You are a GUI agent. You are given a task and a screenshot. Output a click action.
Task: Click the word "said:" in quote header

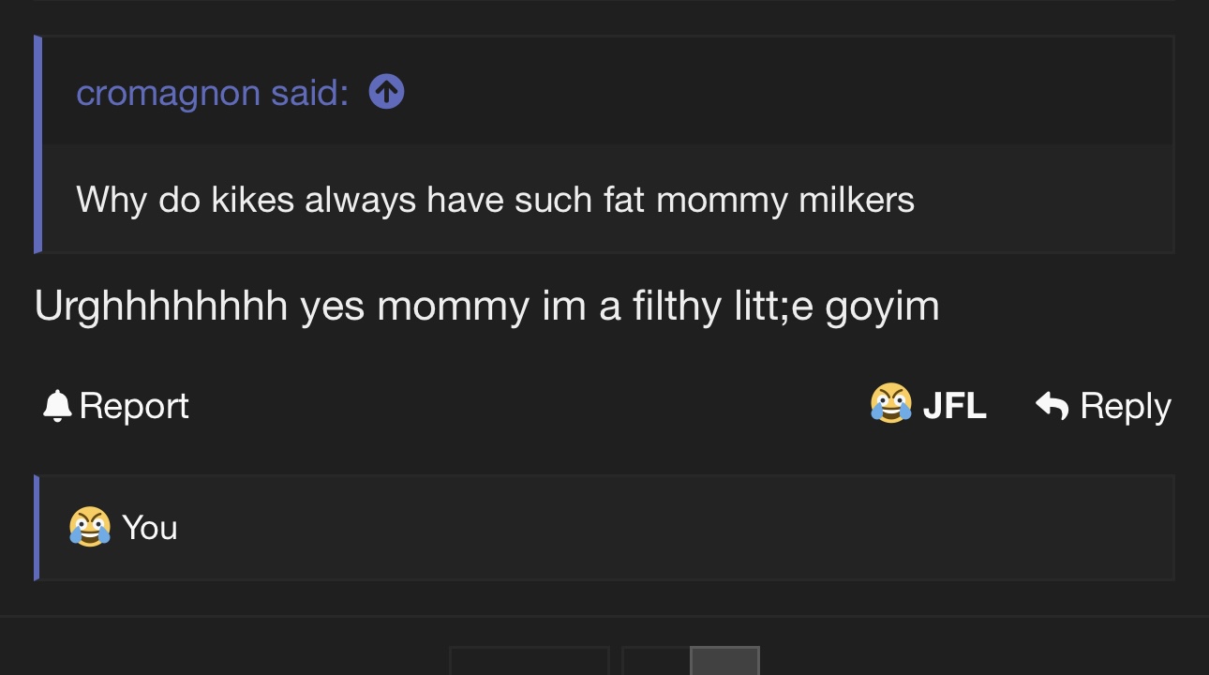[309, 93]
